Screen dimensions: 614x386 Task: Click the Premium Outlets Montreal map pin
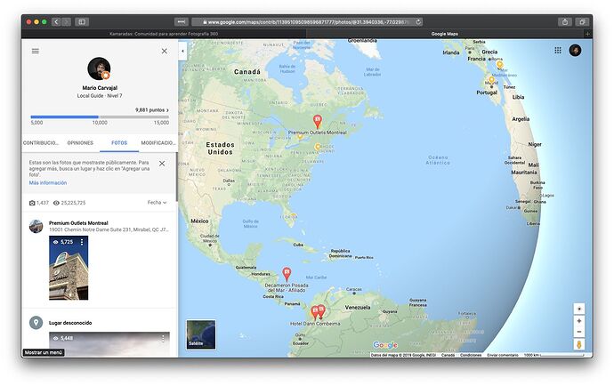coord(318,121)
